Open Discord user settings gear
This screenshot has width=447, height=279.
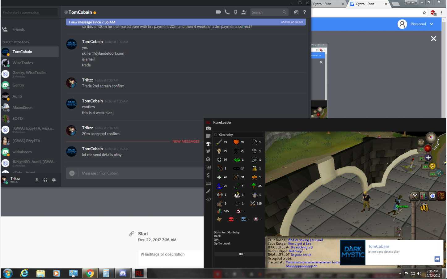[x=54, y=180]
